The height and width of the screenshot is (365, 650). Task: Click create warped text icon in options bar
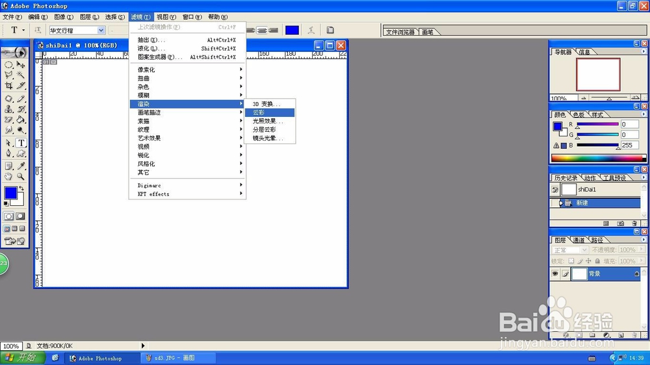[x=311, y=30]
